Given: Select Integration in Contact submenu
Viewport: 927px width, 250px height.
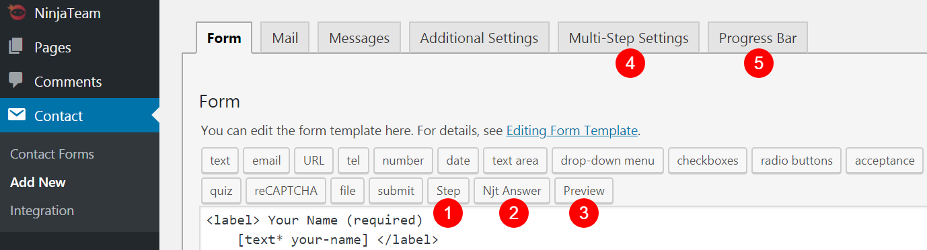Looking at the screenshot, I should [42, 210].
